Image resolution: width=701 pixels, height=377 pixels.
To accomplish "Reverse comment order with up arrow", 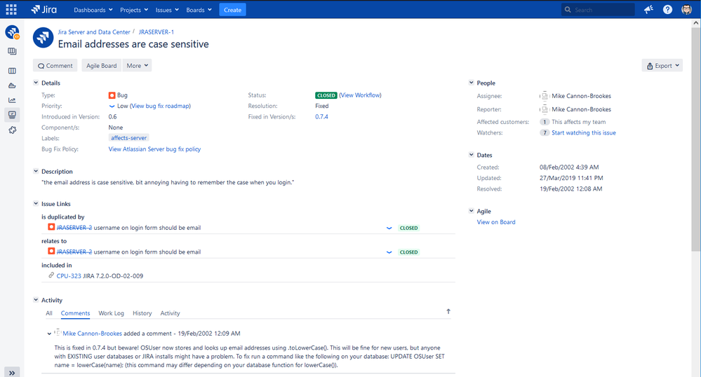I will [448, 311].
